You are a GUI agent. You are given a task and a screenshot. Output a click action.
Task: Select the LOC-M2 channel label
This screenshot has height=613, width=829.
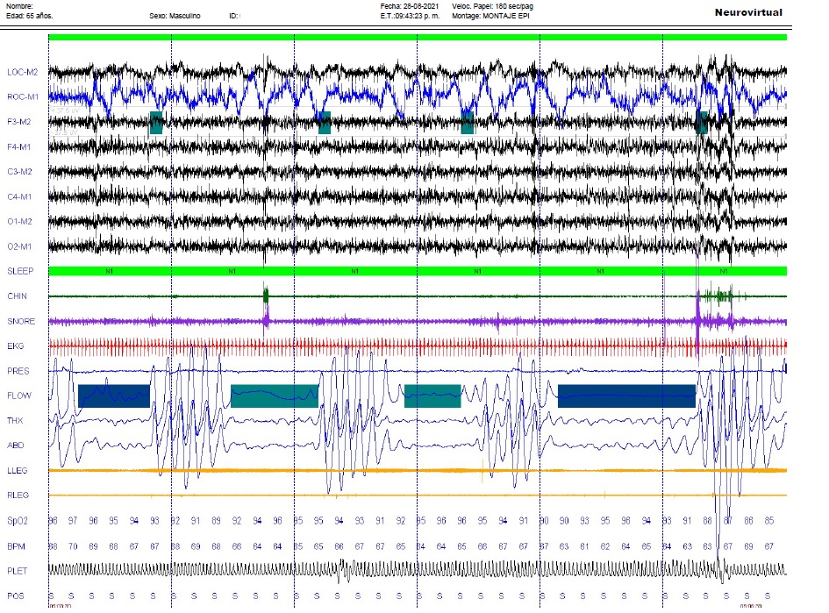coord(23,73)
